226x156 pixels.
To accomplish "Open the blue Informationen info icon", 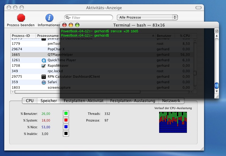I will 49,18.
